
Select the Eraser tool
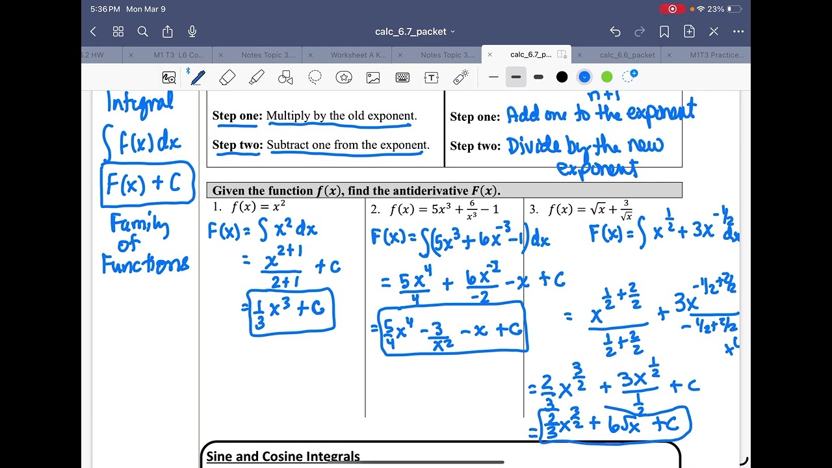click(227, 77)
